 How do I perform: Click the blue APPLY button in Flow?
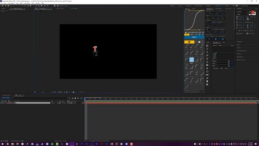pyautogui.click(x=194, y=37)
